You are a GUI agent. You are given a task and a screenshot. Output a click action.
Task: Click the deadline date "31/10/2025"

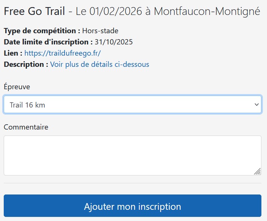[114, 42]
